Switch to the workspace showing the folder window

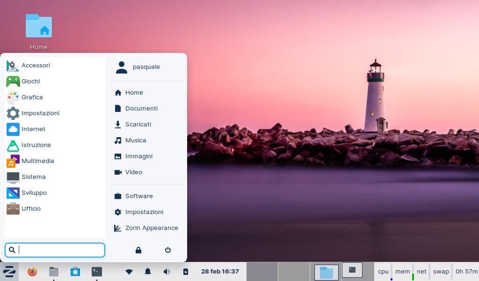click(326, 272)
